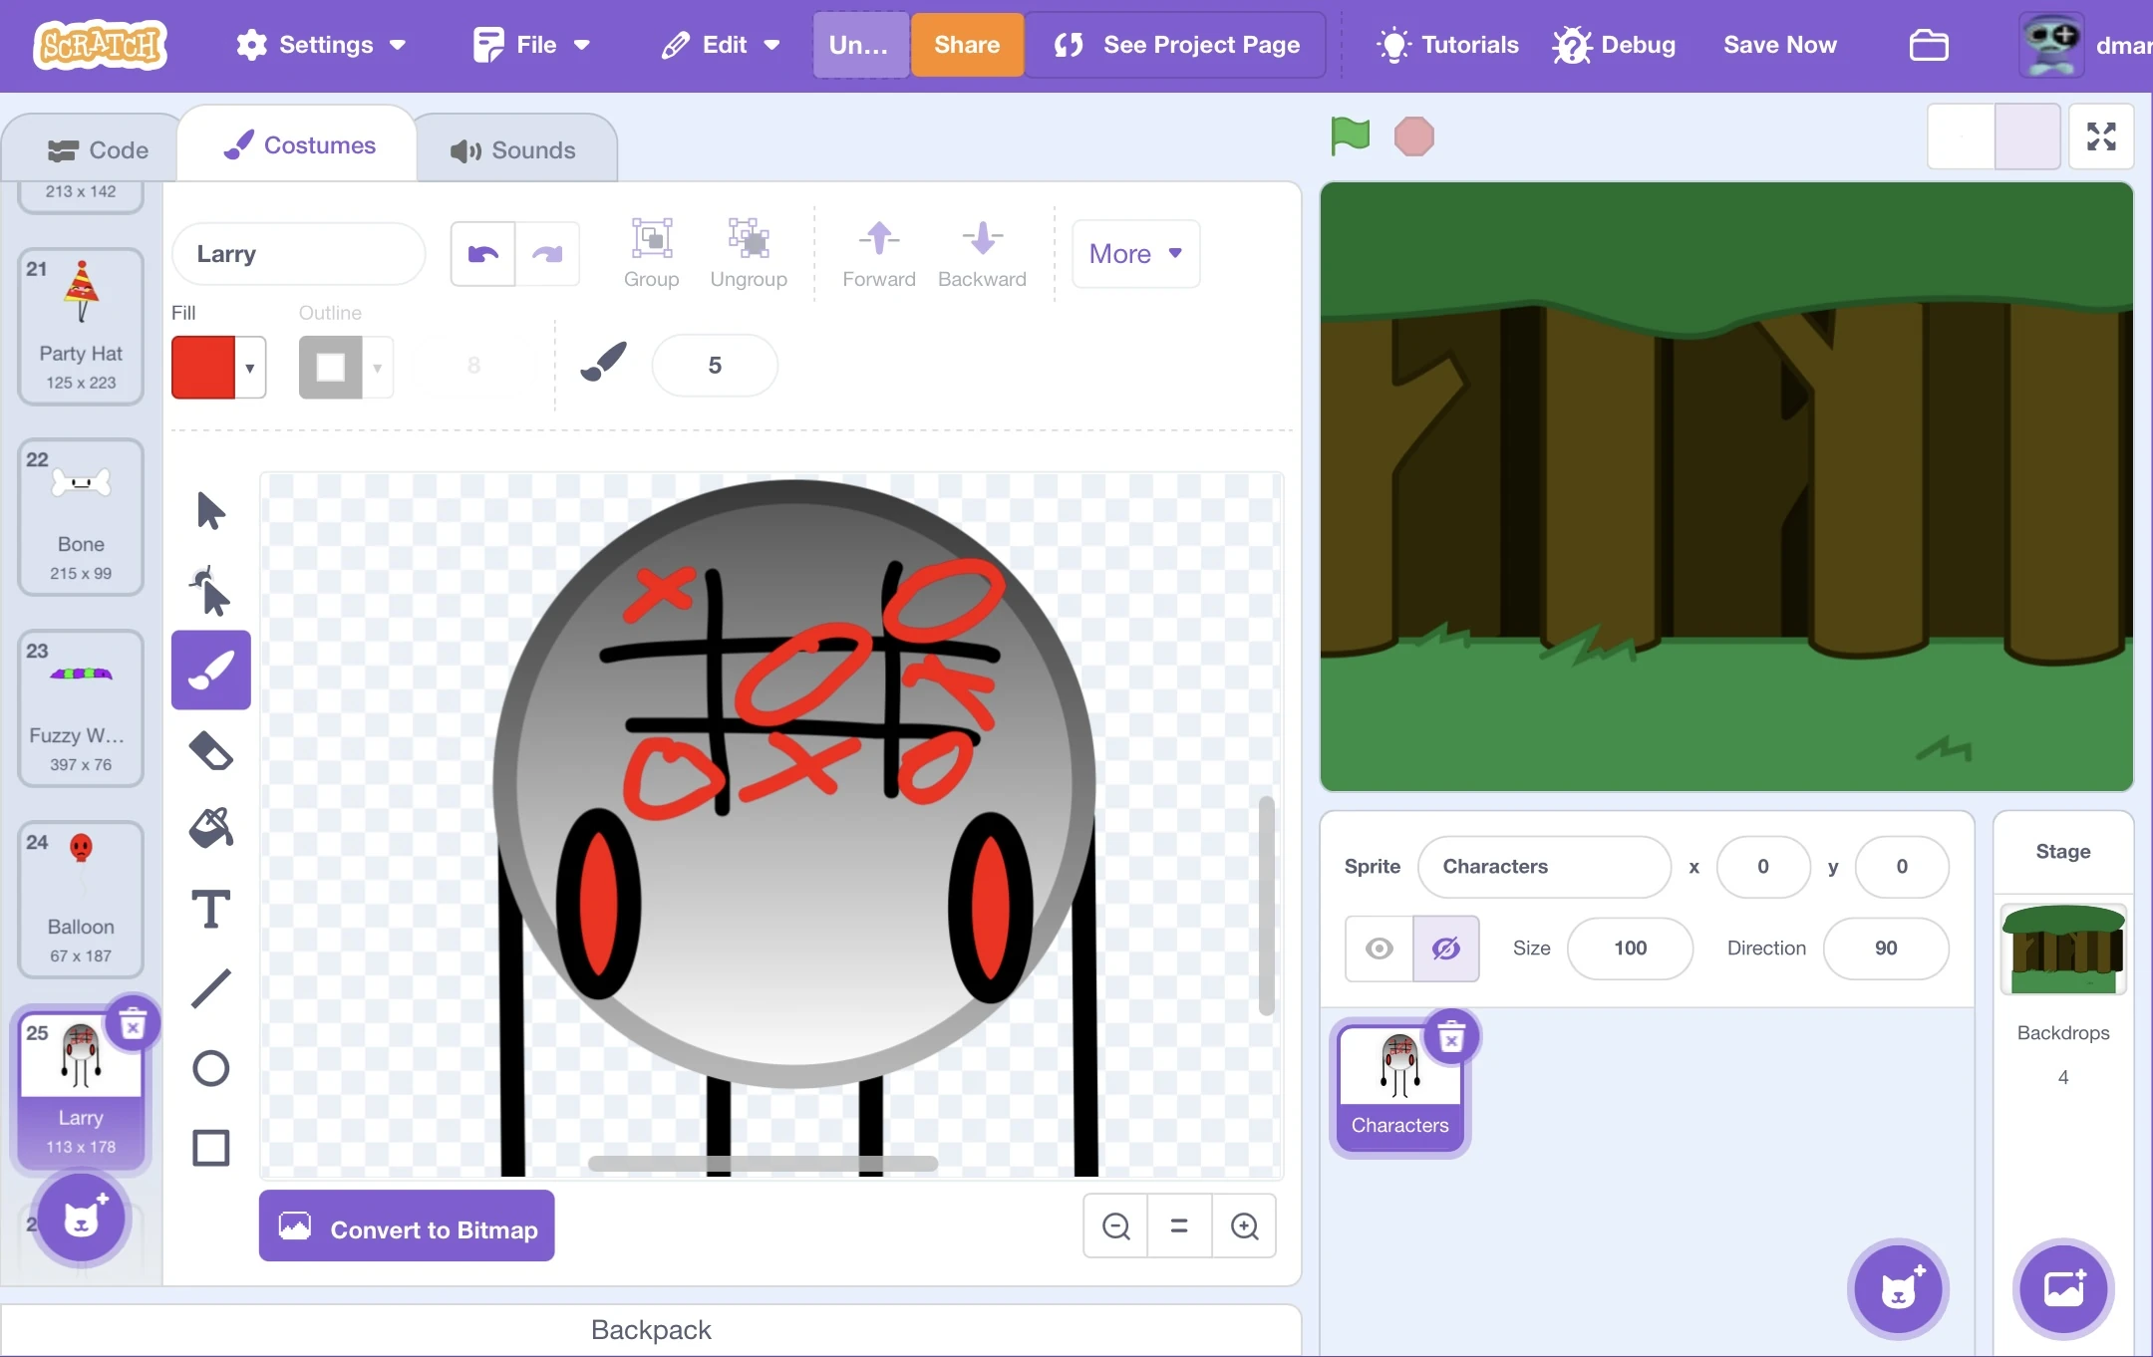The height and width of the screenshot is (1357, 2153).
Task: Select the Circle tool
Action: coord(209,1068)
